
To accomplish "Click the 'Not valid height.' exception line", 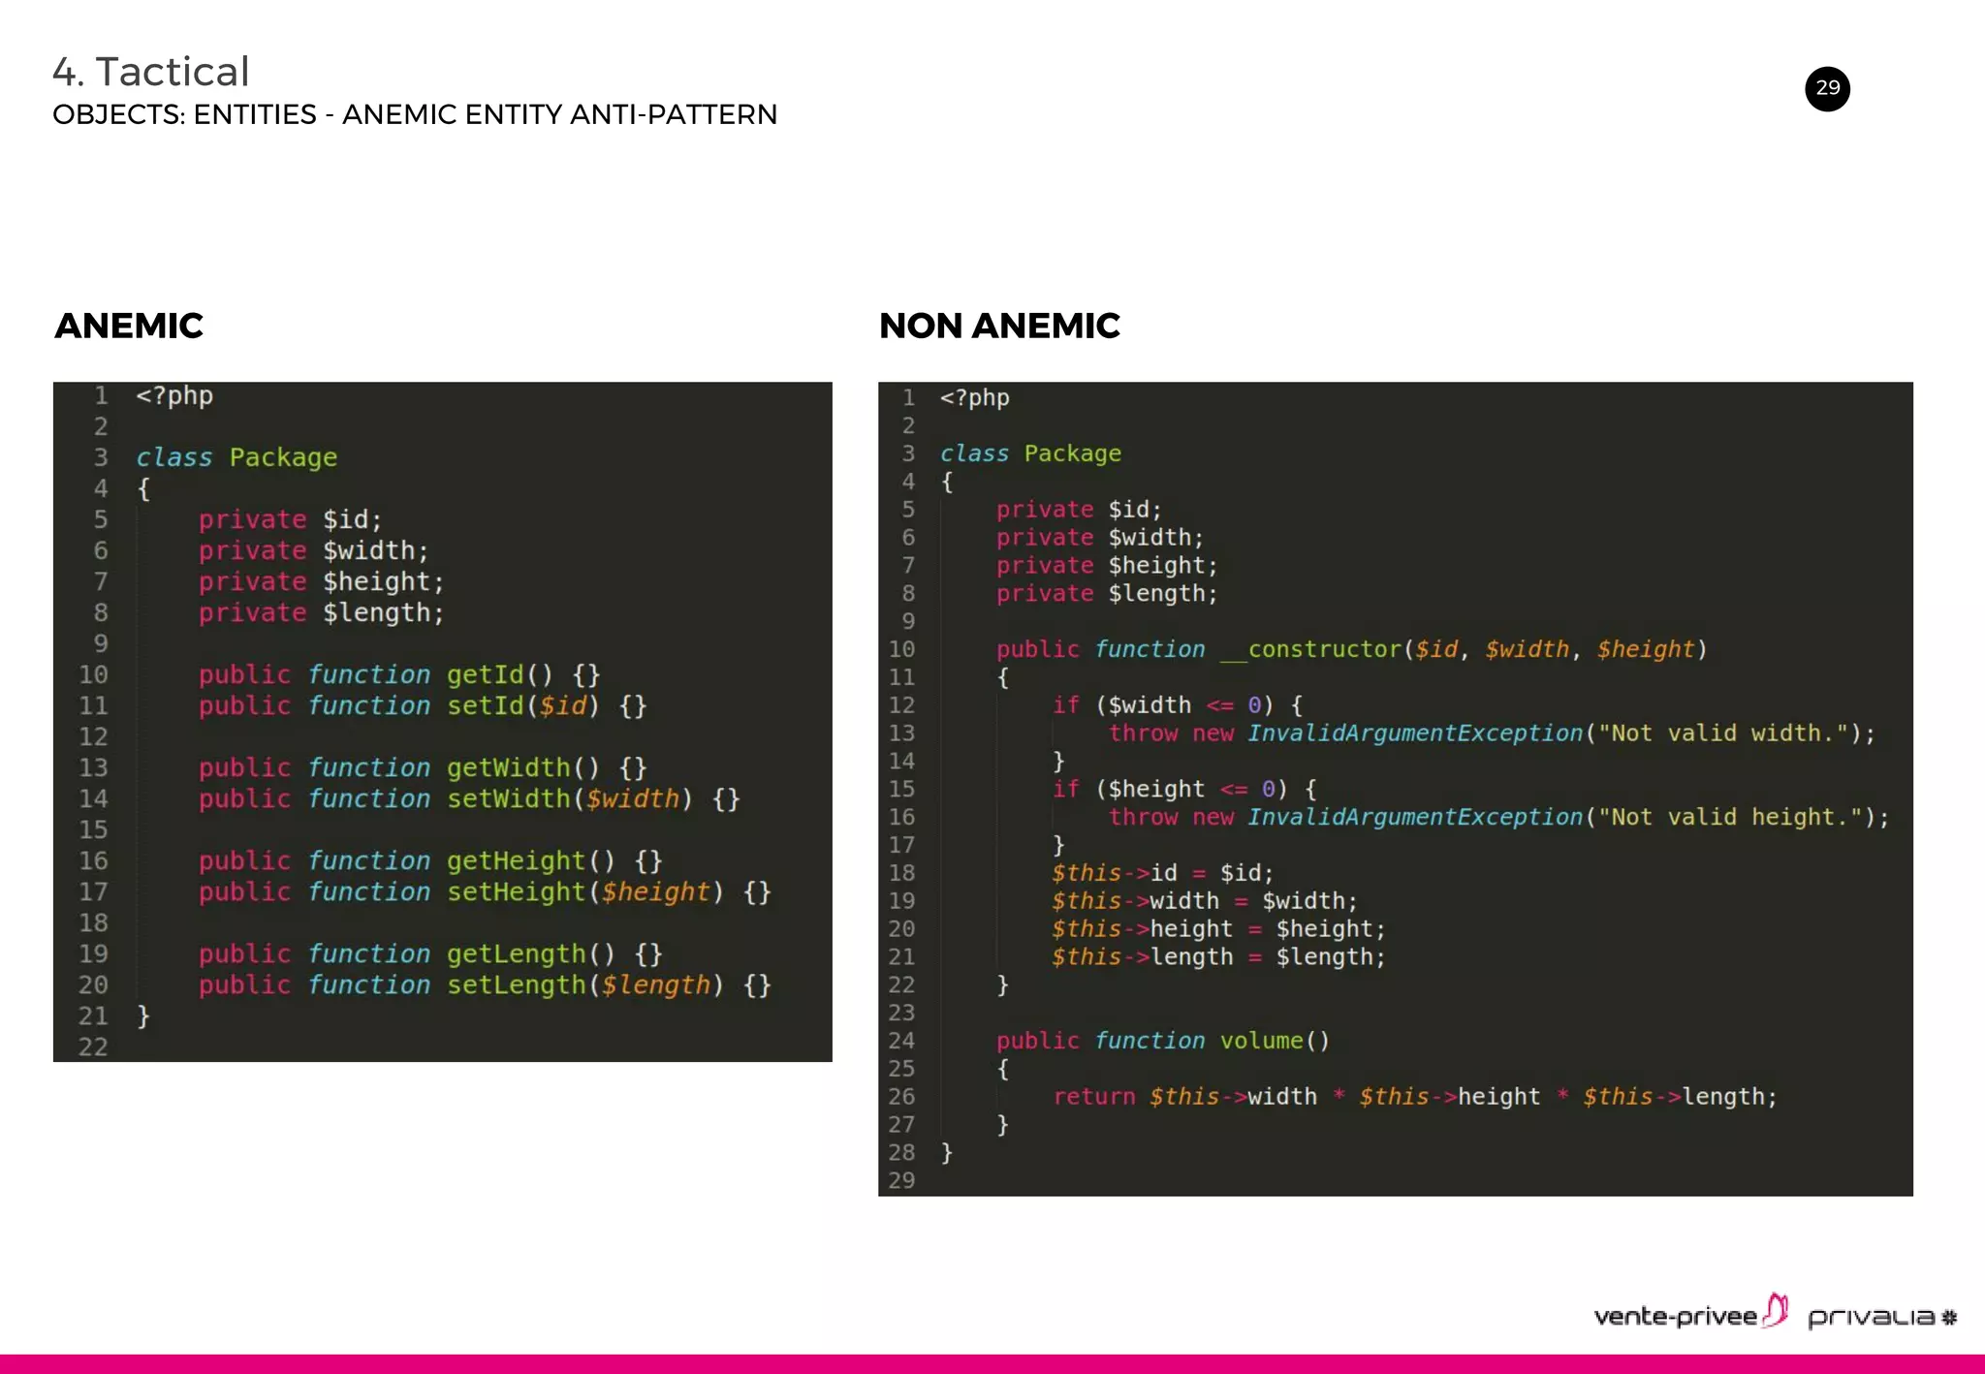I will pos(1497,817).
